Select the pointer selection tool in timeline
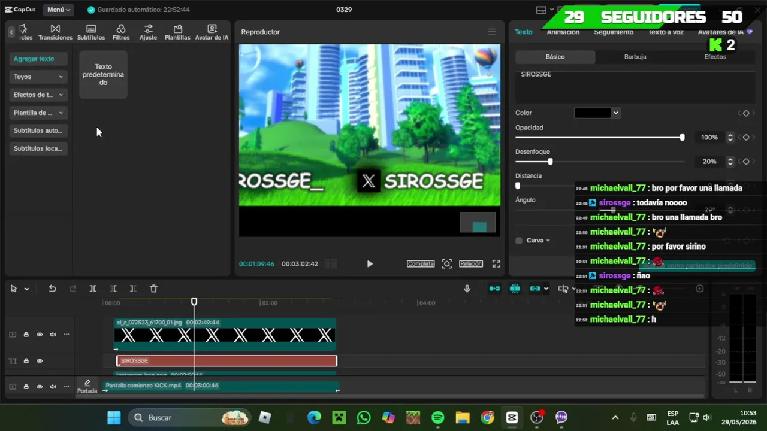 pyautogui.click(x=13, y=289)
